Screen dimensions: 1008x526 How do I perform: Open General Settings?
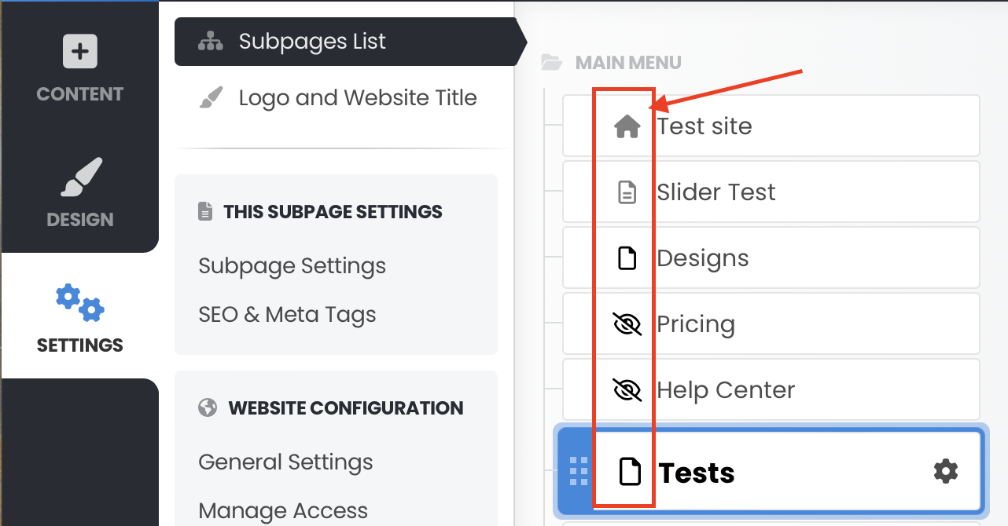coord(286,462)
